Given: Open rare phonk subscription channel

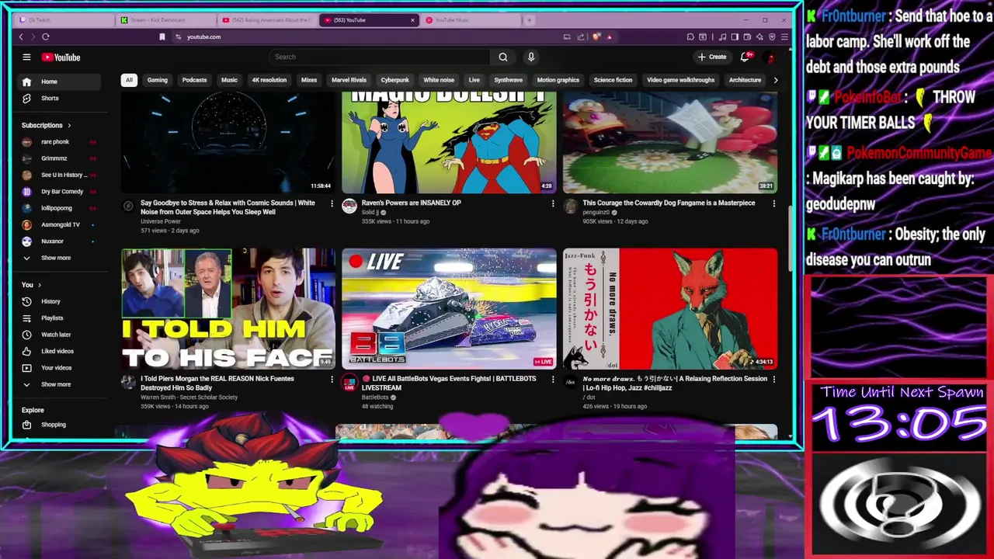Looking at the screenshot, I should (61, 142).
